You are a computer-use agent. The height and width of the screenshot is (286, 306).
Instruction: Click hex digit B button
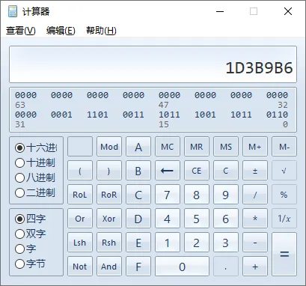(x=138, y=171)
